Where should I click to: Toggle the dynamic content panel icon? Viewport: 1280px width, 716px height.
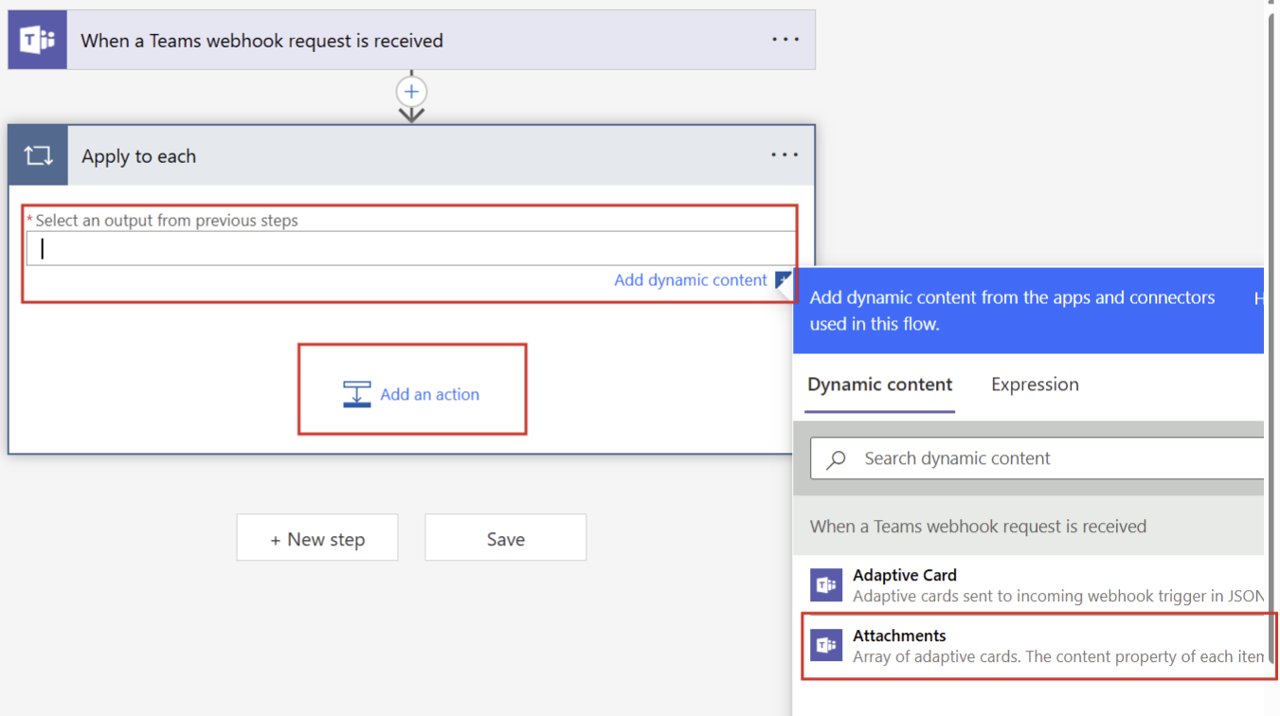[x=783, y=279]
